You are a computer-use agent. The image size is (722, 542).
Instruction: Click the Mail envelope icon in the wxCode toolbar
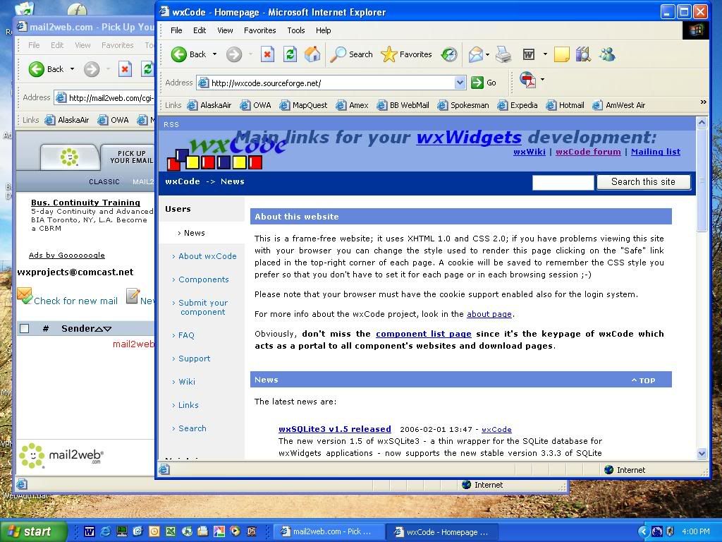[x=476, y=55]
